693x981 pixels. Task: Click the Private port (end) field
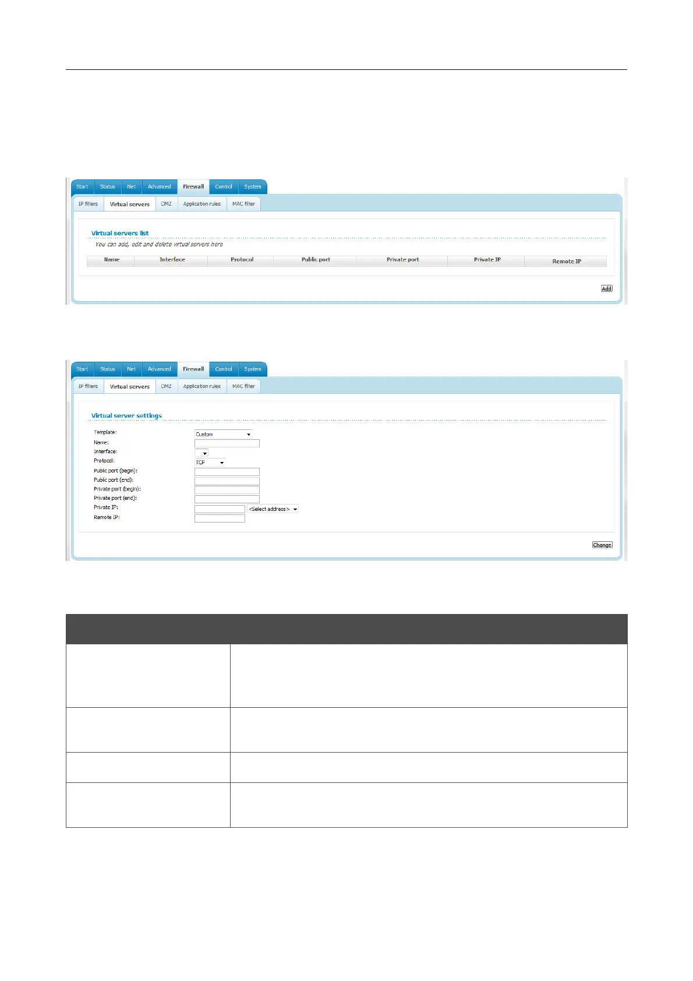point(227,499)
